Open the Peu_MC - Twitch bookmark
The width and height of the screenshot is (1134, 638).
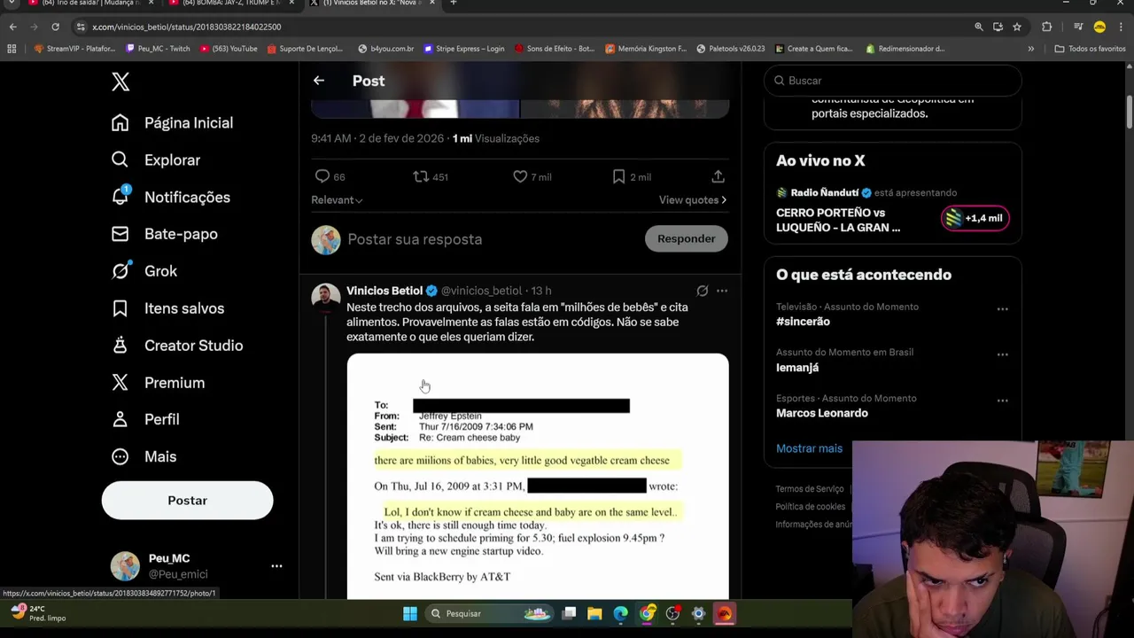click(x=158, y=49)
